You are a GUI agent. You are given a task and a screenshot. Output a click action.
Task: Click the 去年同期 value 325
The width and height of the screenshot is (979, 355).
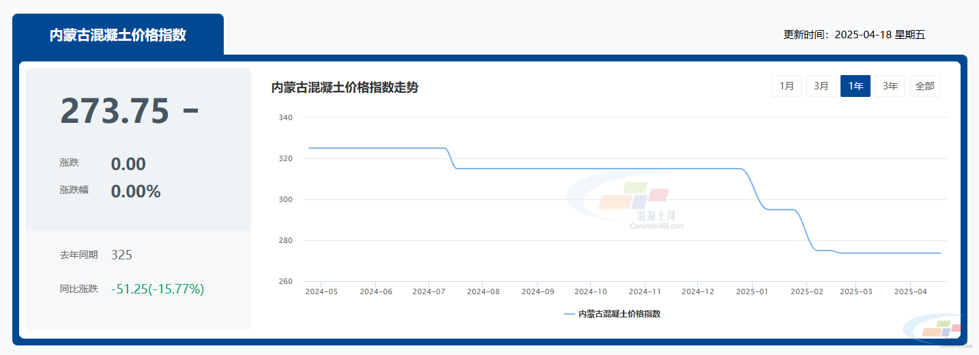point(121,255)
